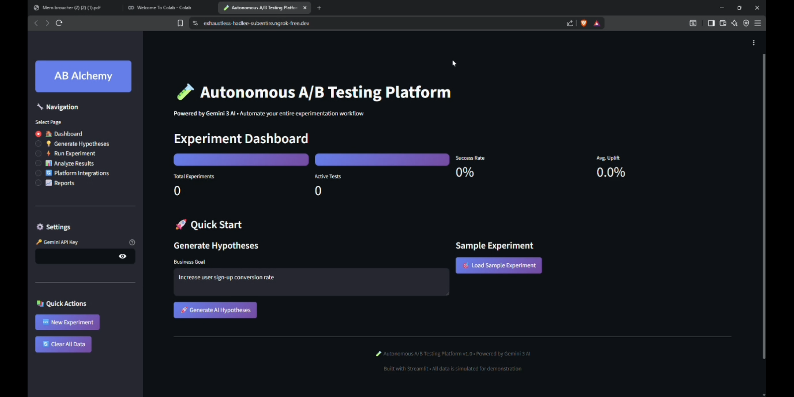Viewport: 794px width, 397px height.
Task: Select the Generate Hypotheses page radio
Action: (38, 144)
